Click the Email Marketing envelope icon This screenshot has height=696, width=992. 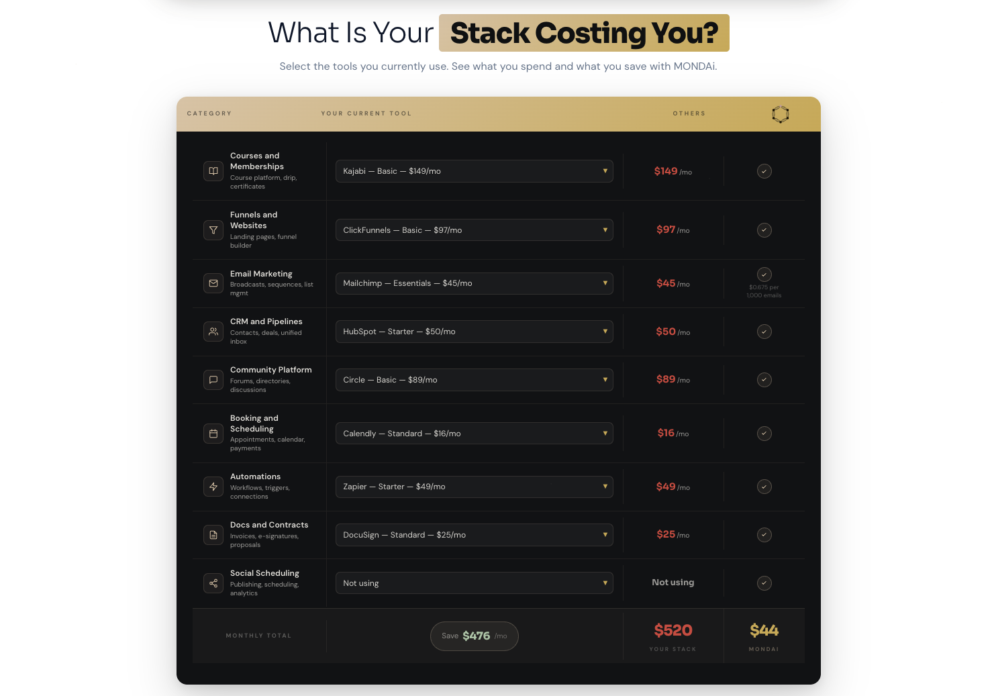point(213,283)
